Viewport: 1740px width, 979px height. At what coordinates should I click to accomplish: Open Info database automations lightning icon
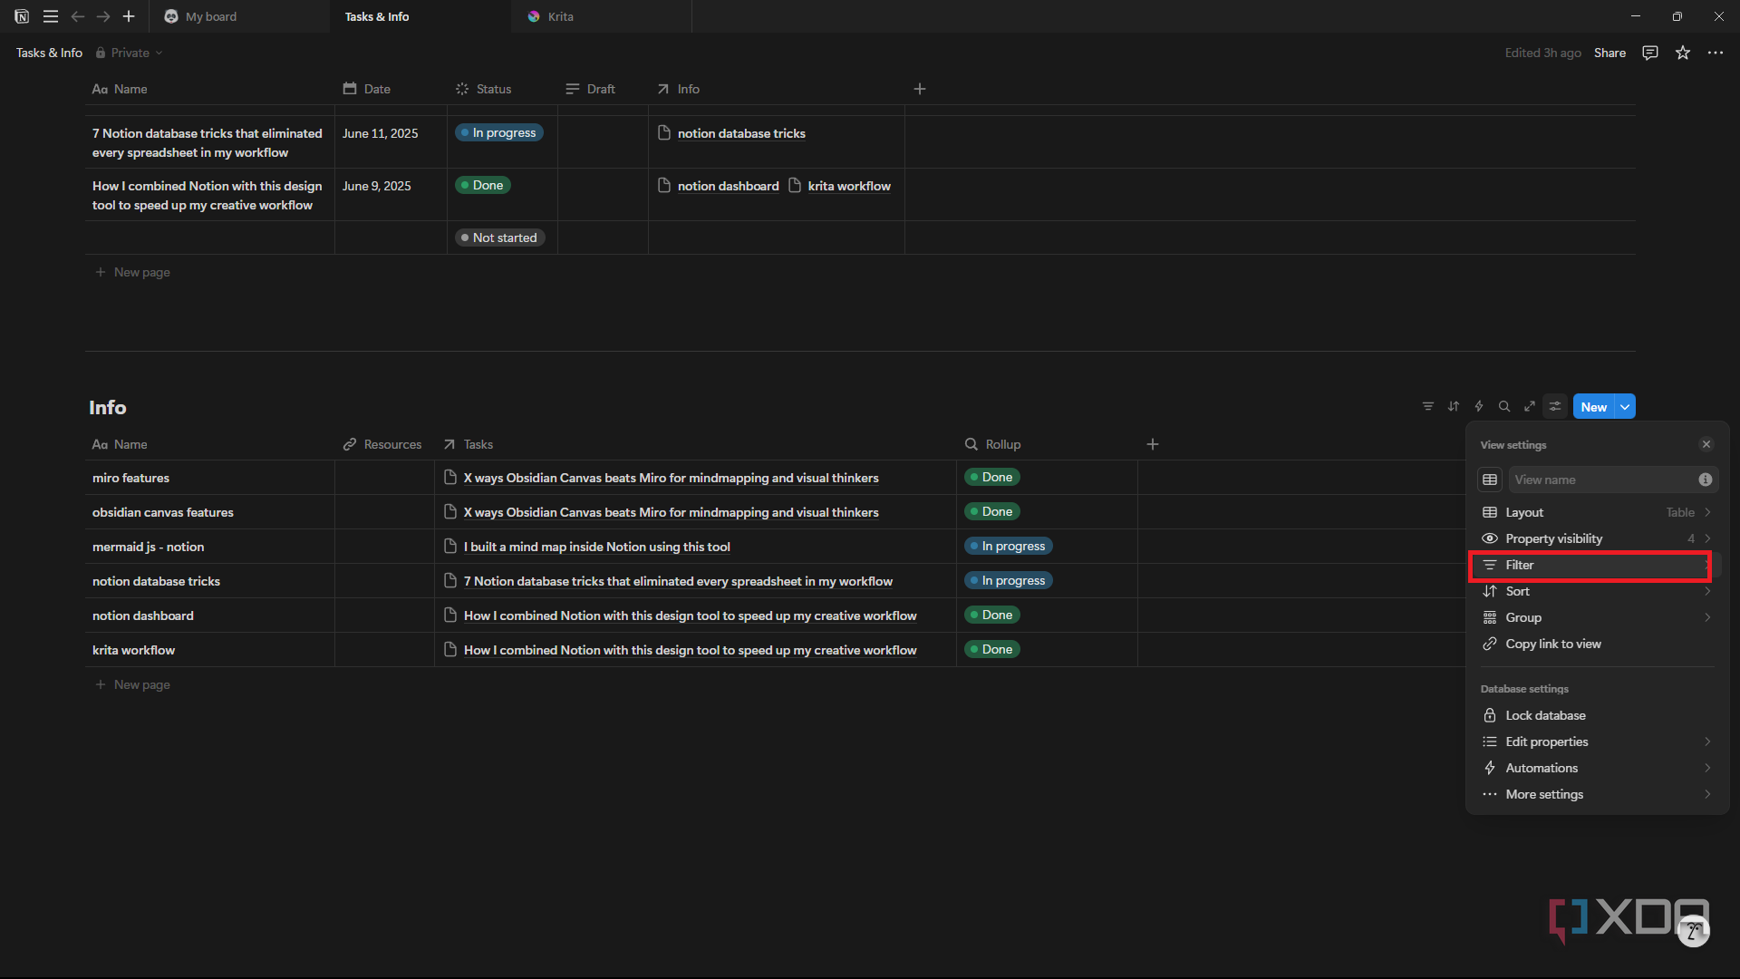pos(1479,407)
